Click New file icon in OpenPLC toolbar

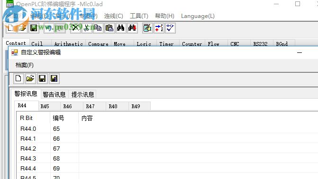(10, 28)
